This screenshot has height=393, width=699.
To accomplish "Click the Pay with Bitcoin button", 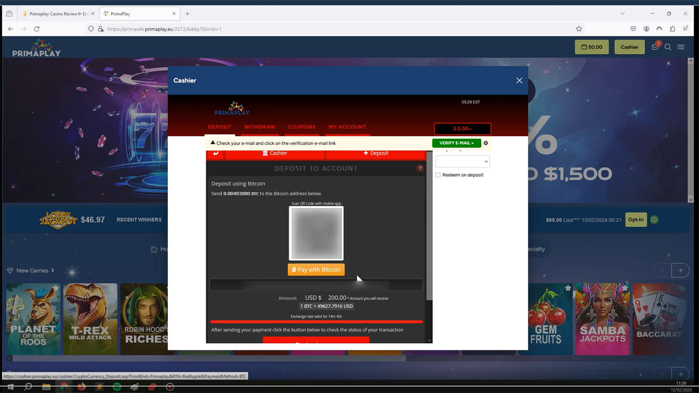I will [x=316, y=270].
